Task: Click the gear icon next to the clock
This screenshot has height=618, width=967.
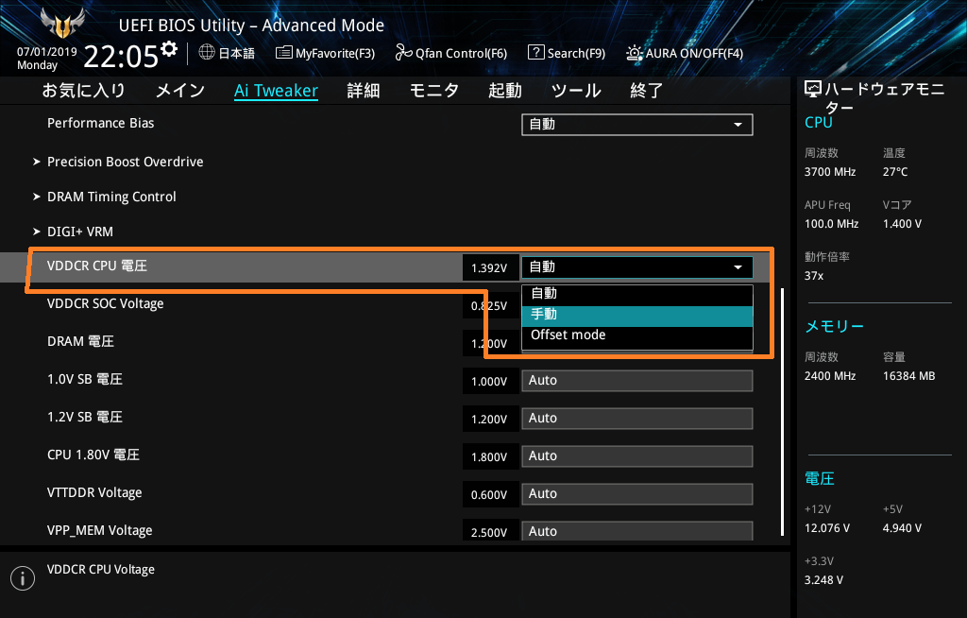Action: 169,49
